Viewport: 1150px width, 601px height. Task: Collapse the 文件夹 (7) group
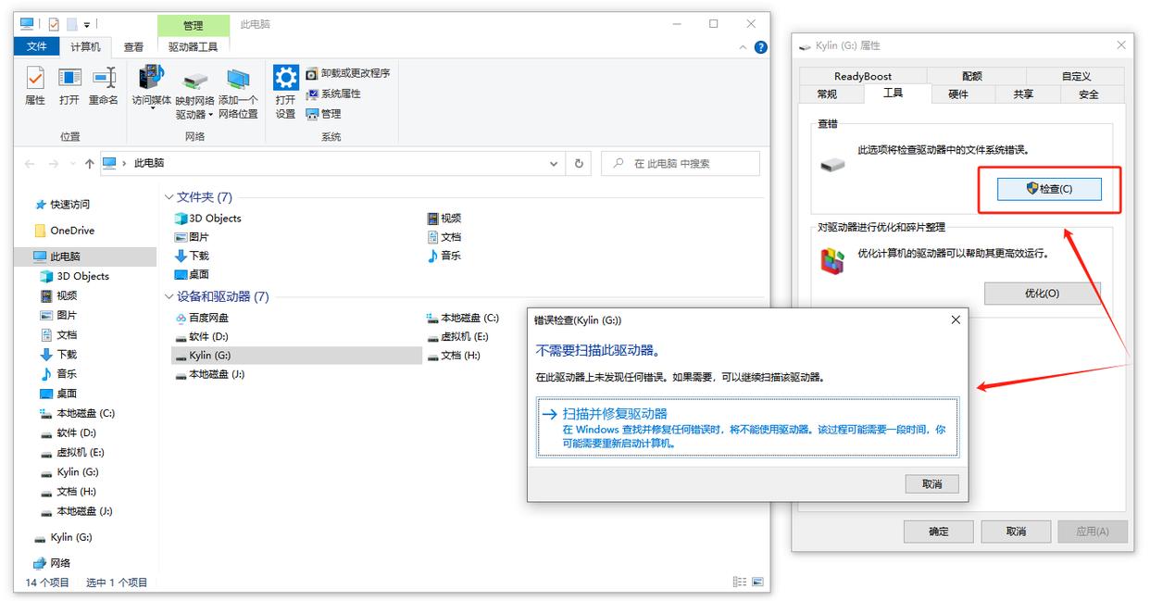click(x=169, y=197)
